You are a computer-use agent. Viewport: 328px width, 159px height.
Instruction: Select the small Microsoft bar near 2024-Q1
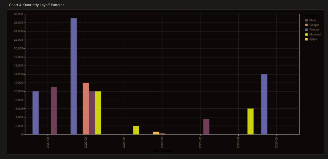click(x=136, y=130)
